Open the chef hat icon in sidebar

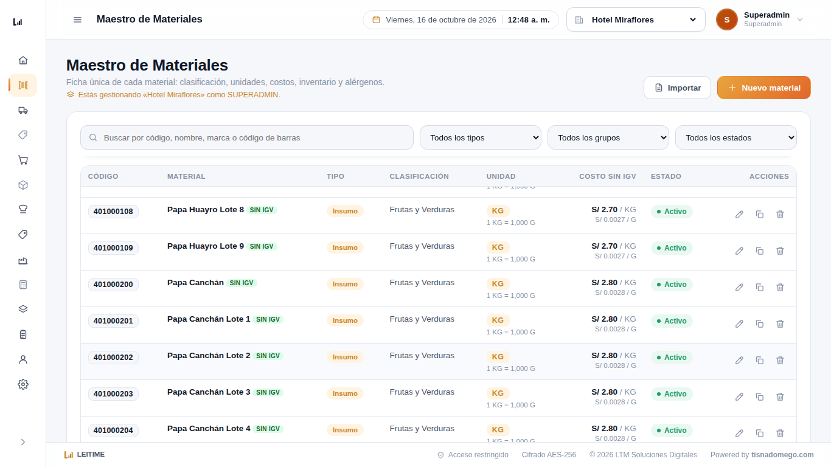click(x=23, y=209)
